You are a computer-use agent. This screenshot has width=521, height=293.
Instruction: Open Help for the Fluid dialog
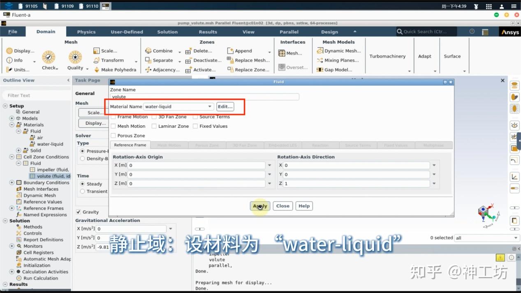point(304,206)
